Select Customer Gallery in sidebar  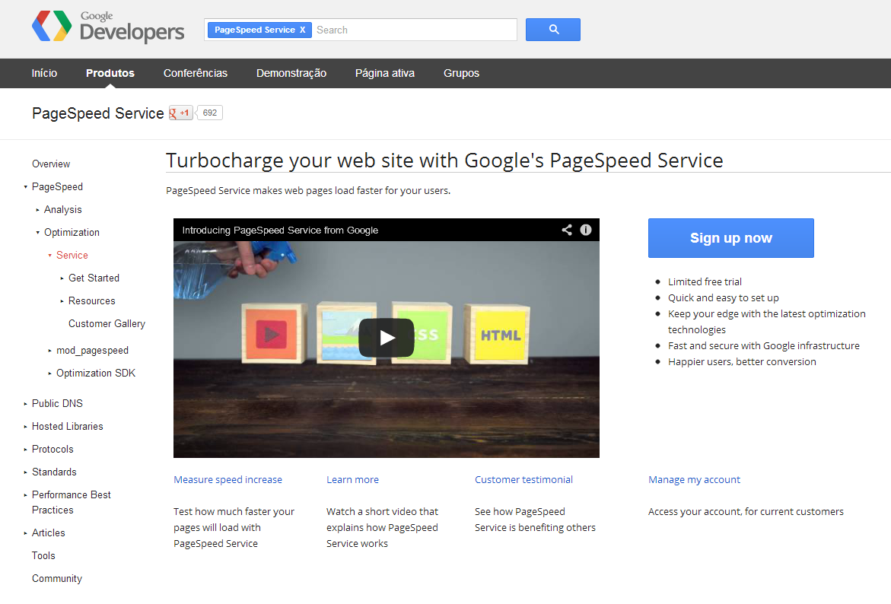pyautogui.click(x=107, y=323)
